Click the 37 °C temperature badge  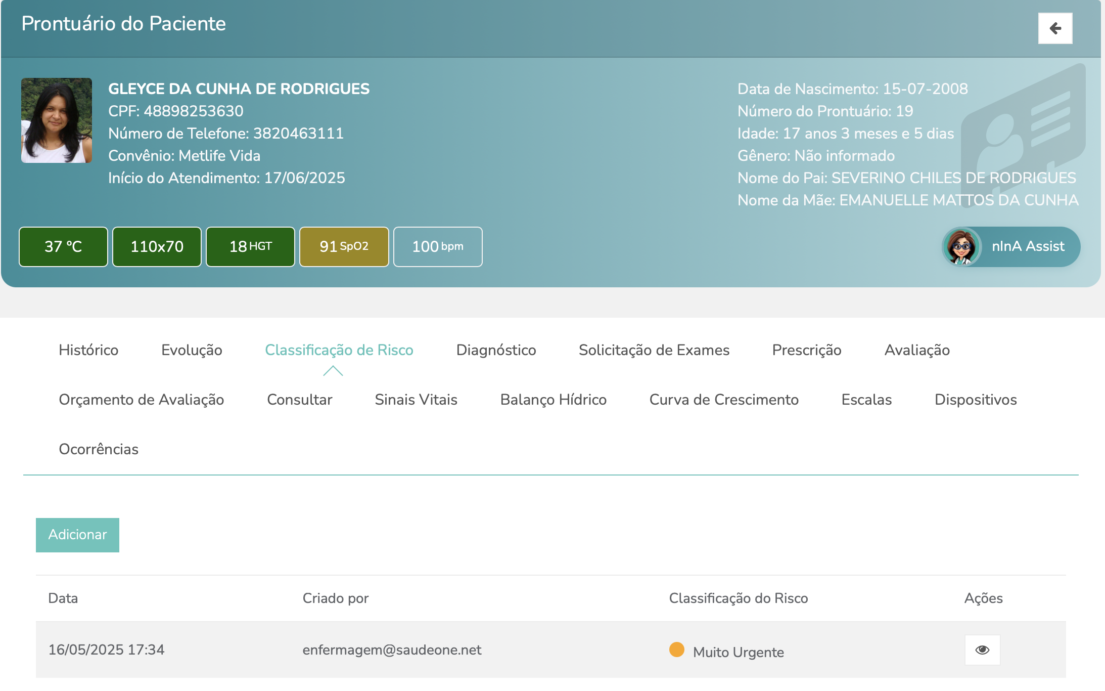point(63,246)
